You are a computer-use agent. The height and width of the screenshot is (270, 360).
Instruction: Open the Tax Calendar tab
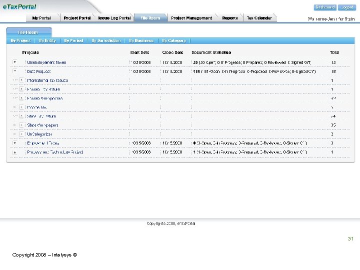coord(259,18)
